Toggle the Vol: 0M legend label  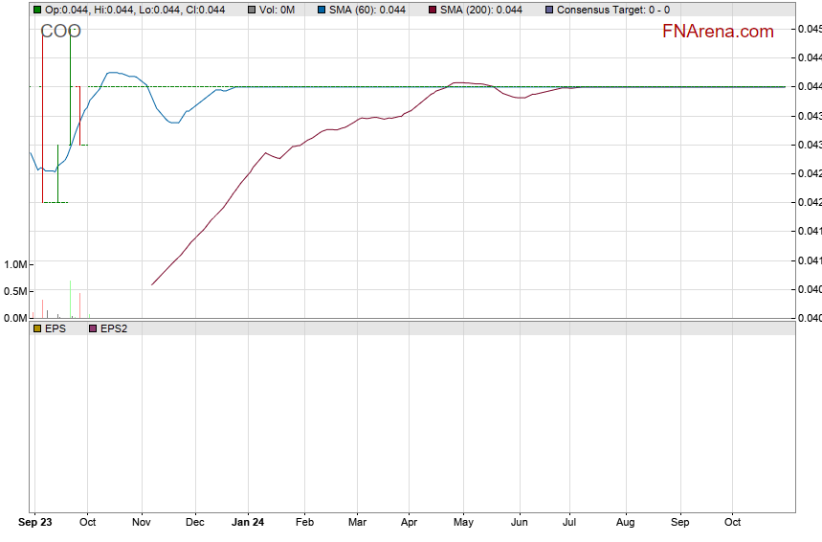277,10
